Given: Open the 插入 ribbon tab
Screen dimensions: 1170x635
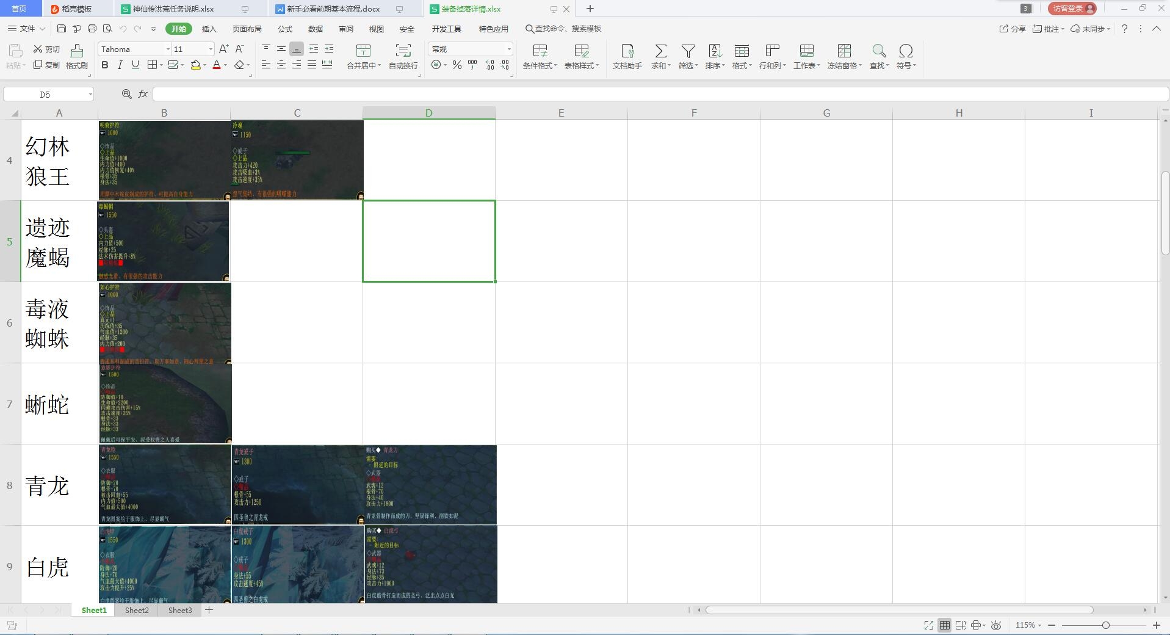Looking at the screenshot, I should 209,29.
